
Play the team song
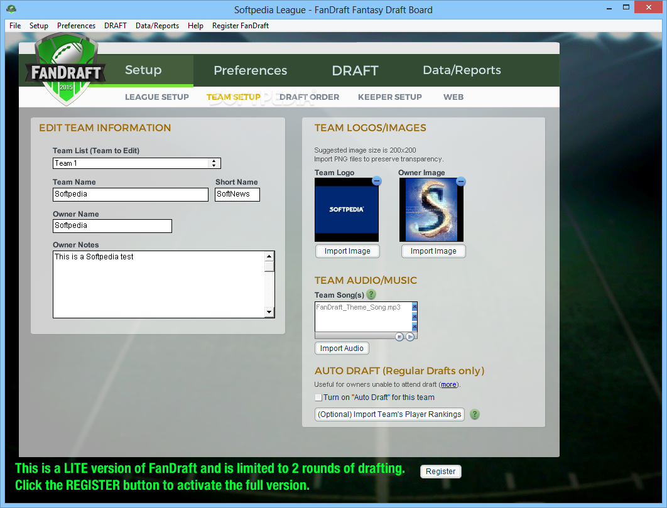[x=409, y=337]
